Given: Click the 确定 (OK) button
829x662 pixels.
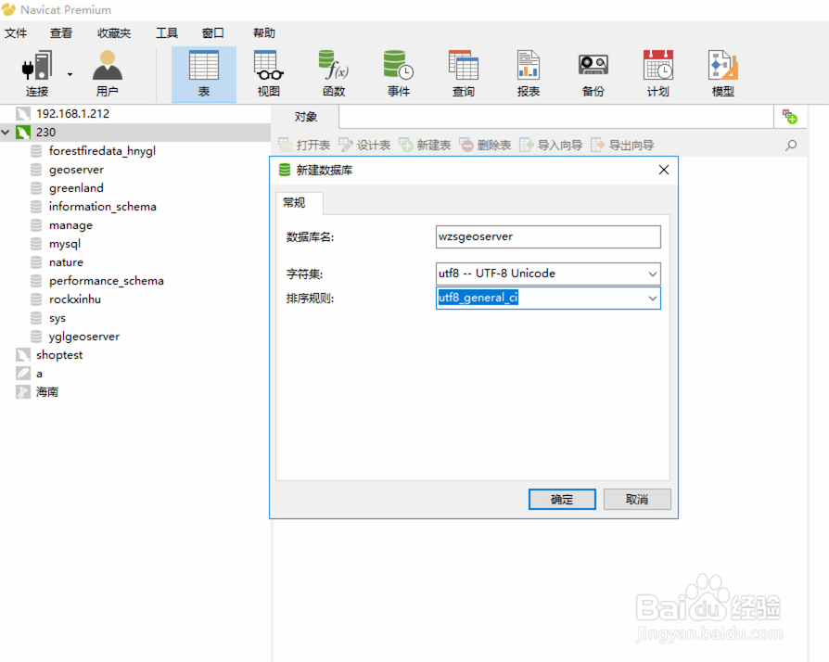Looking at the screenshot, I should click(x=562, y=499).
